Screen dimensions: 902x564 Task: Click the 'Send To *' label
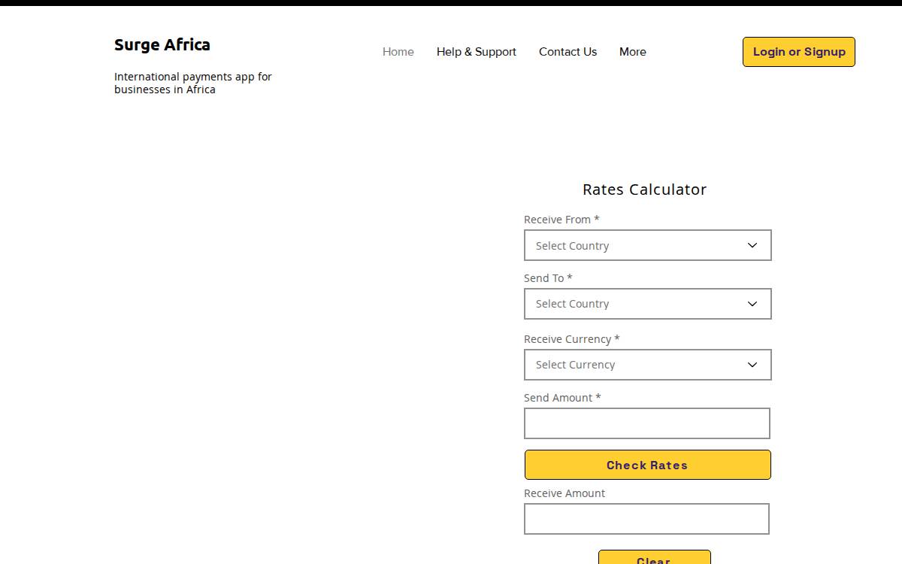pyautogui.click(x=548, y=278)
